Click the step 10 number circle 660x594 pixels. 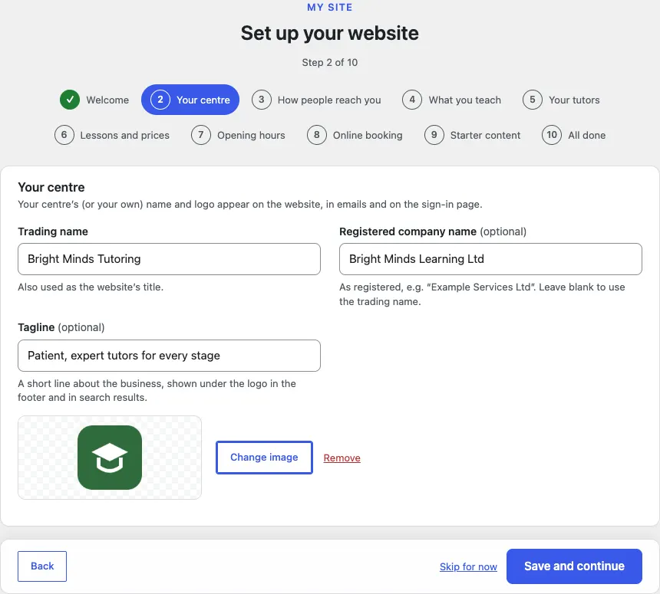(x=552, y=135)
